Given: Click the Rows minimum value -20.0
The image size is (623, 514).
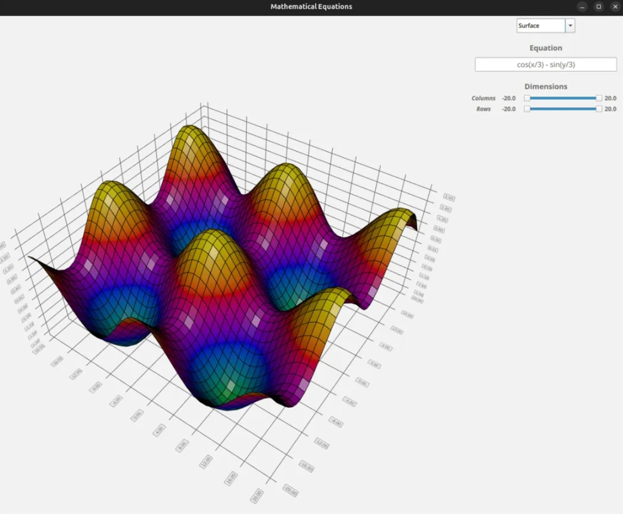Looking at the screenshot, I should [x=509, y=109].
